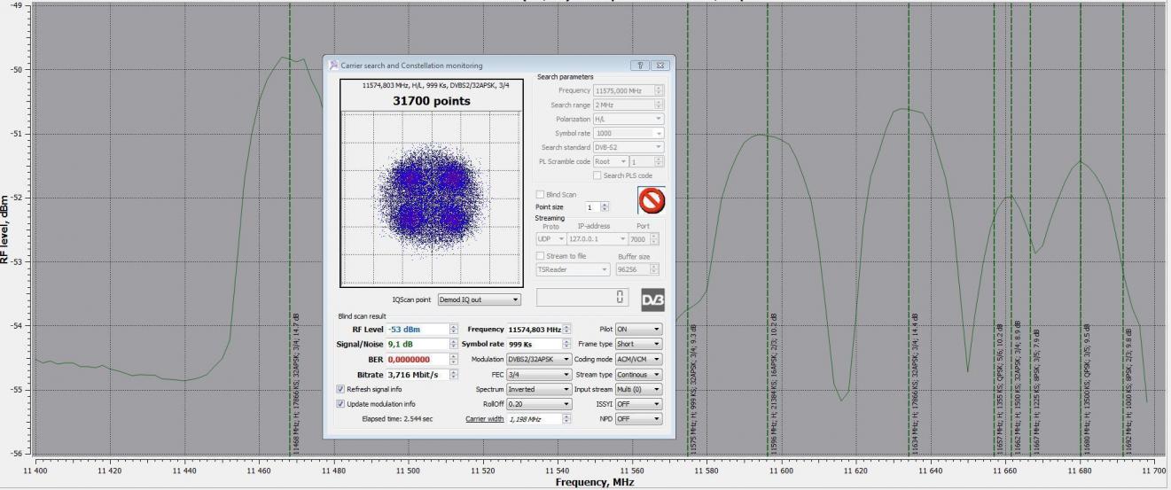Open the FEC 3/4 dropdown
Image resolution: width=1171 pixels, height=490 pixels.
coord(537,374)
